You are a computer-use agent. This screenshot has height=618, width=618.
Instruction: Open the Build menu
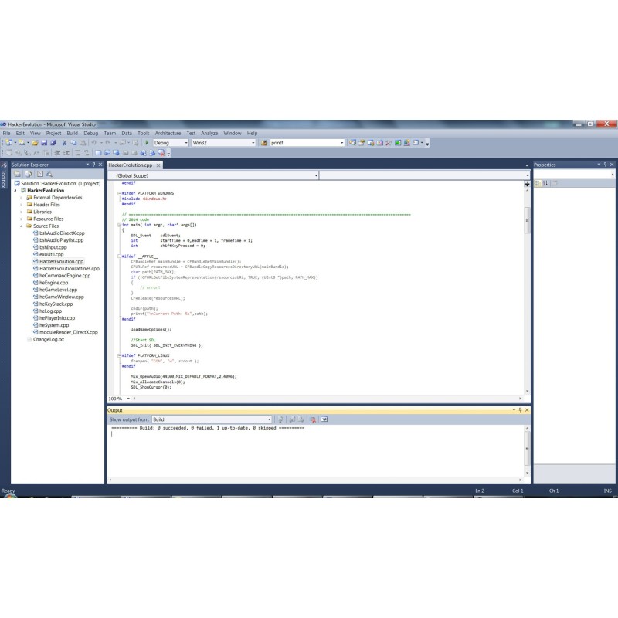pyautogui.click(x=72, y=133)
